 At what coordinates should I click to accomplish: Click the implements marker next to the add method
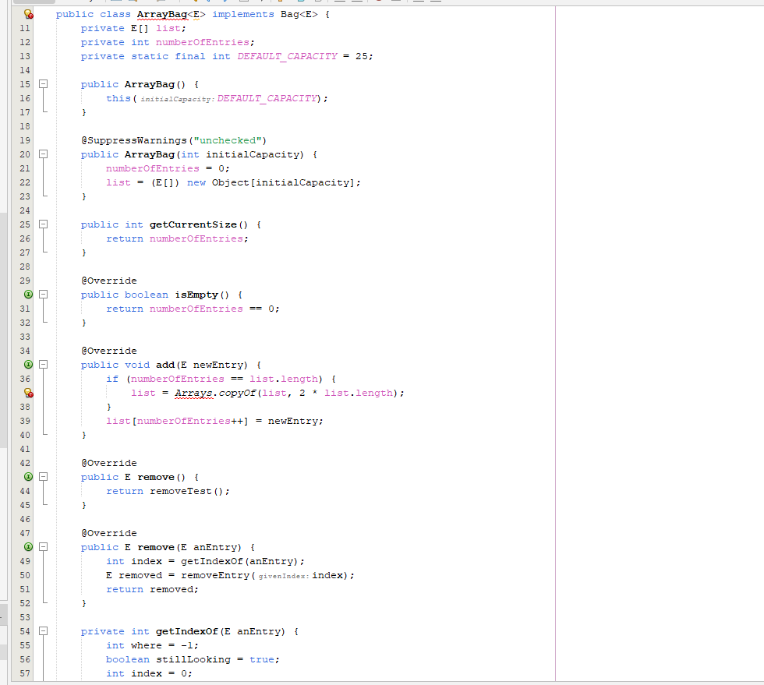27,365
